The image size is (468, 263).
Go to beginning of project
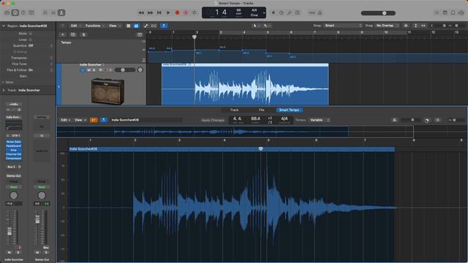click(x=159, y=13)
